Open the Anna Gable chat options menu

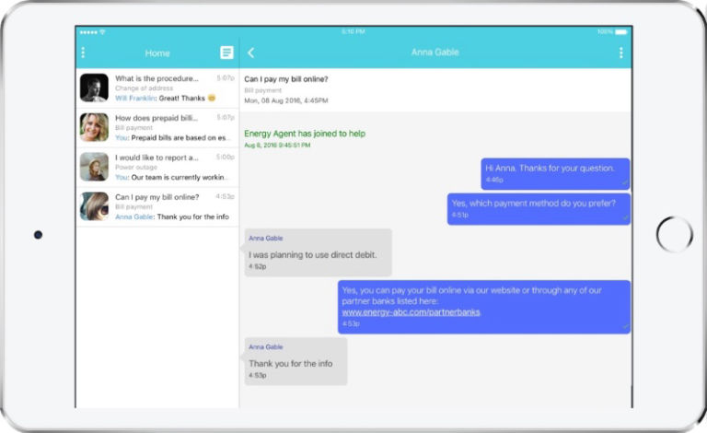click(620, 53)
